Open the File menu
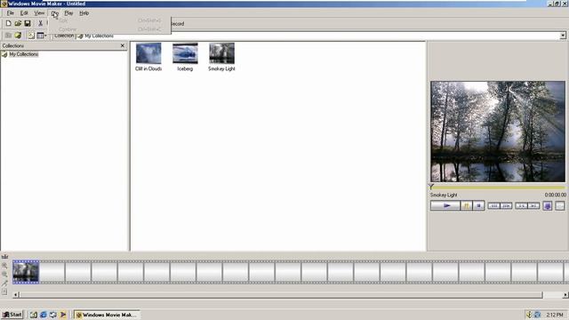The height and width of the screenshot is (320, 569). tap(10, 13)
